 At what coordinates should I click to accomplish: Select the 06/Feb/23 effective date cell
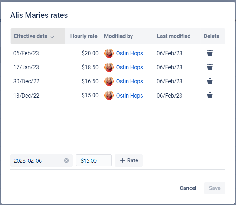pos(26,53)
